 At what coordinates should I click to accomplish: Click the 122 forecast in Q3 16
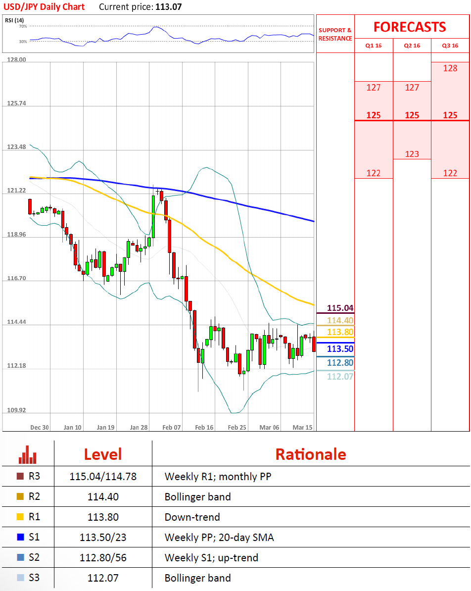[x=450, y=173]
